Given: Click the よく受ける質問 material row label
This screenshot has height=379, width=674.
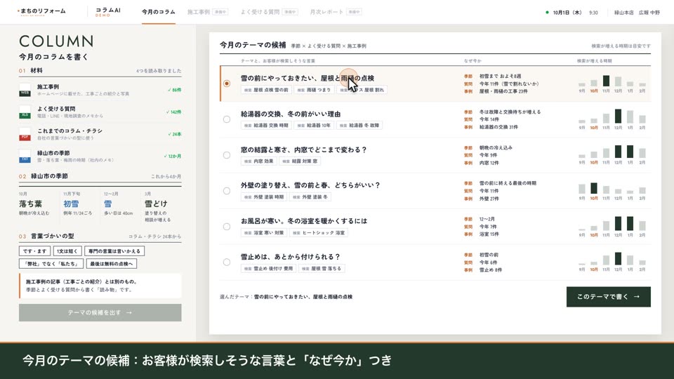Looking at the screenshot, I should (56, 109).
